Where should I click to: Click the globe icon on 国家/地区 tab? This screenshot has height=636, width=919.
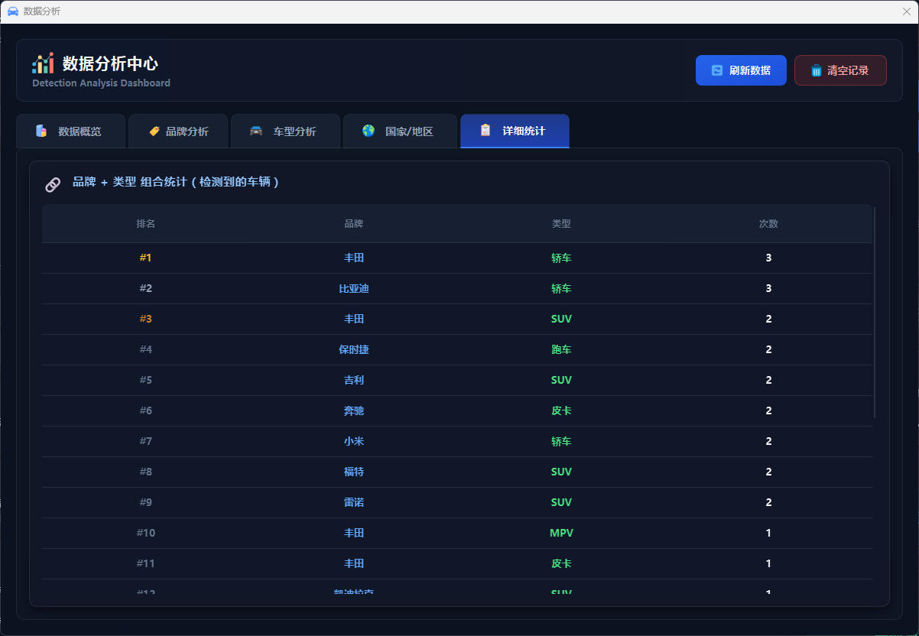pos(369,131)
